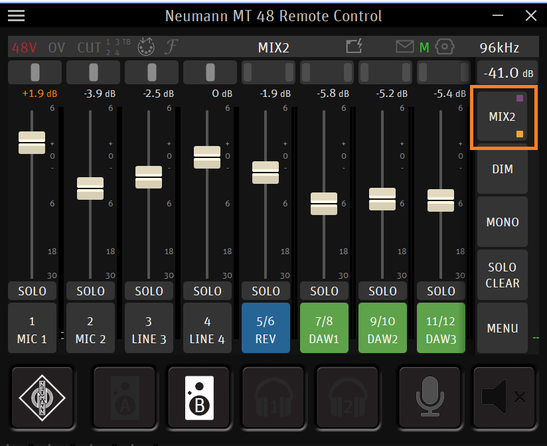Click the green M indicator
Viewport: 547px width, 446px height.
pyautogui.click(x=424, y=47)
